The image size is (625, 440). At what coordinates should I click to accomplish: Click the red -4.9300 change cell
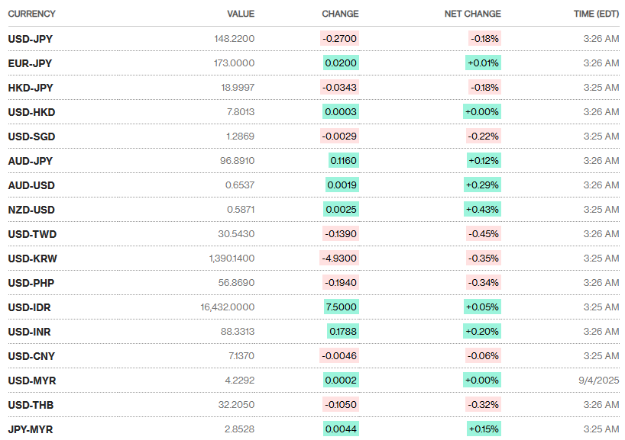coord(339,259)
